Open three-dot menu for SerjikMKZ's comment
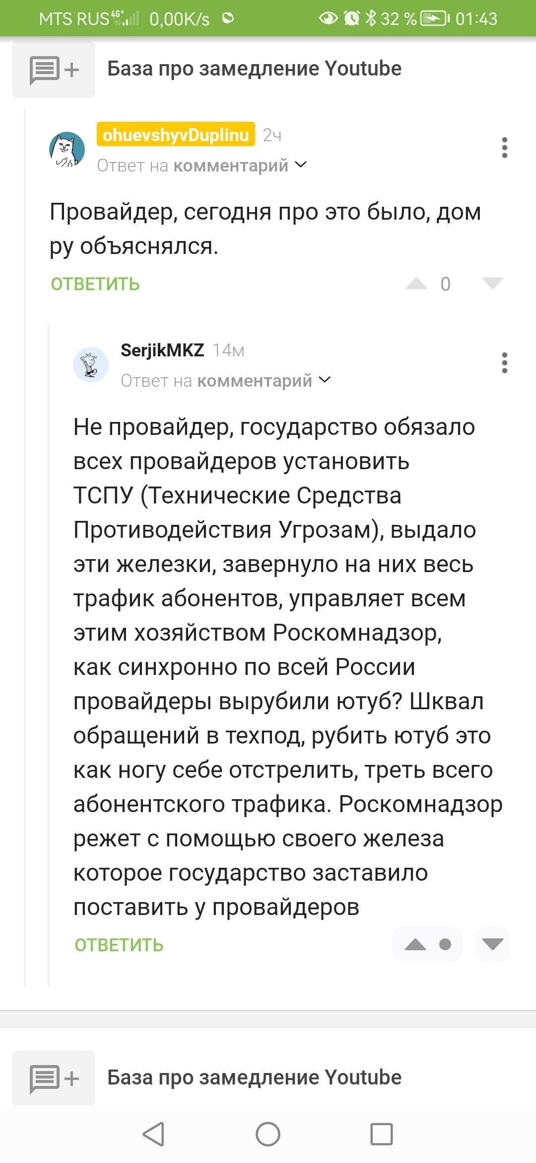The height and width of the screenshot is (1163, 536). click(504, 363)
